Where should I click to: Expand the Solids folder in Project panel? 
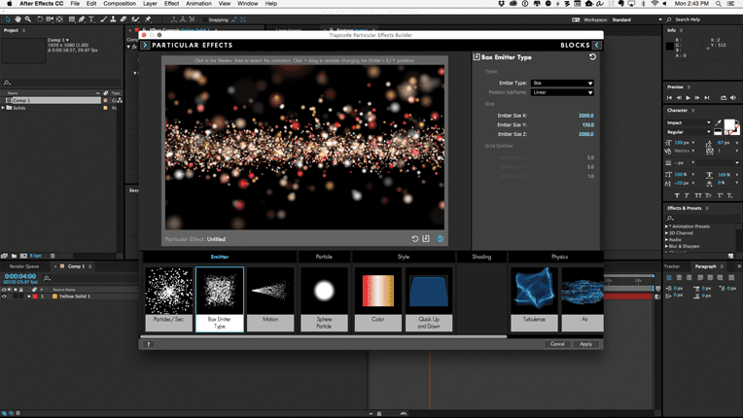[x=5, y=108]
